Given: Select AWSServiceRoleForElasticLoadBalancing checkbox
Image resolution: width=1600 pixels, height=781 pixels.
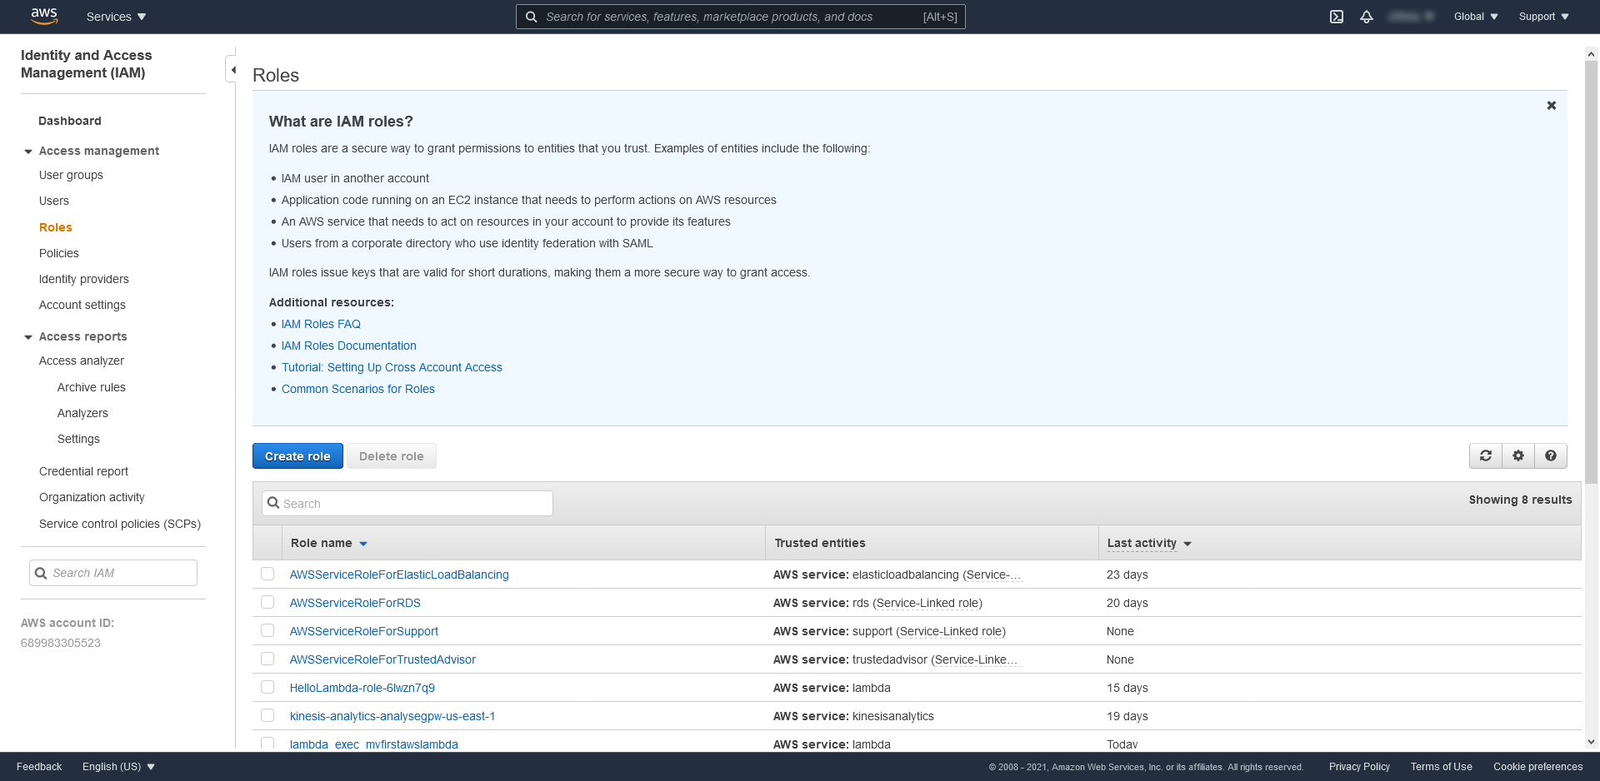Looking at the screenshot, I should (x=267, y=574).
